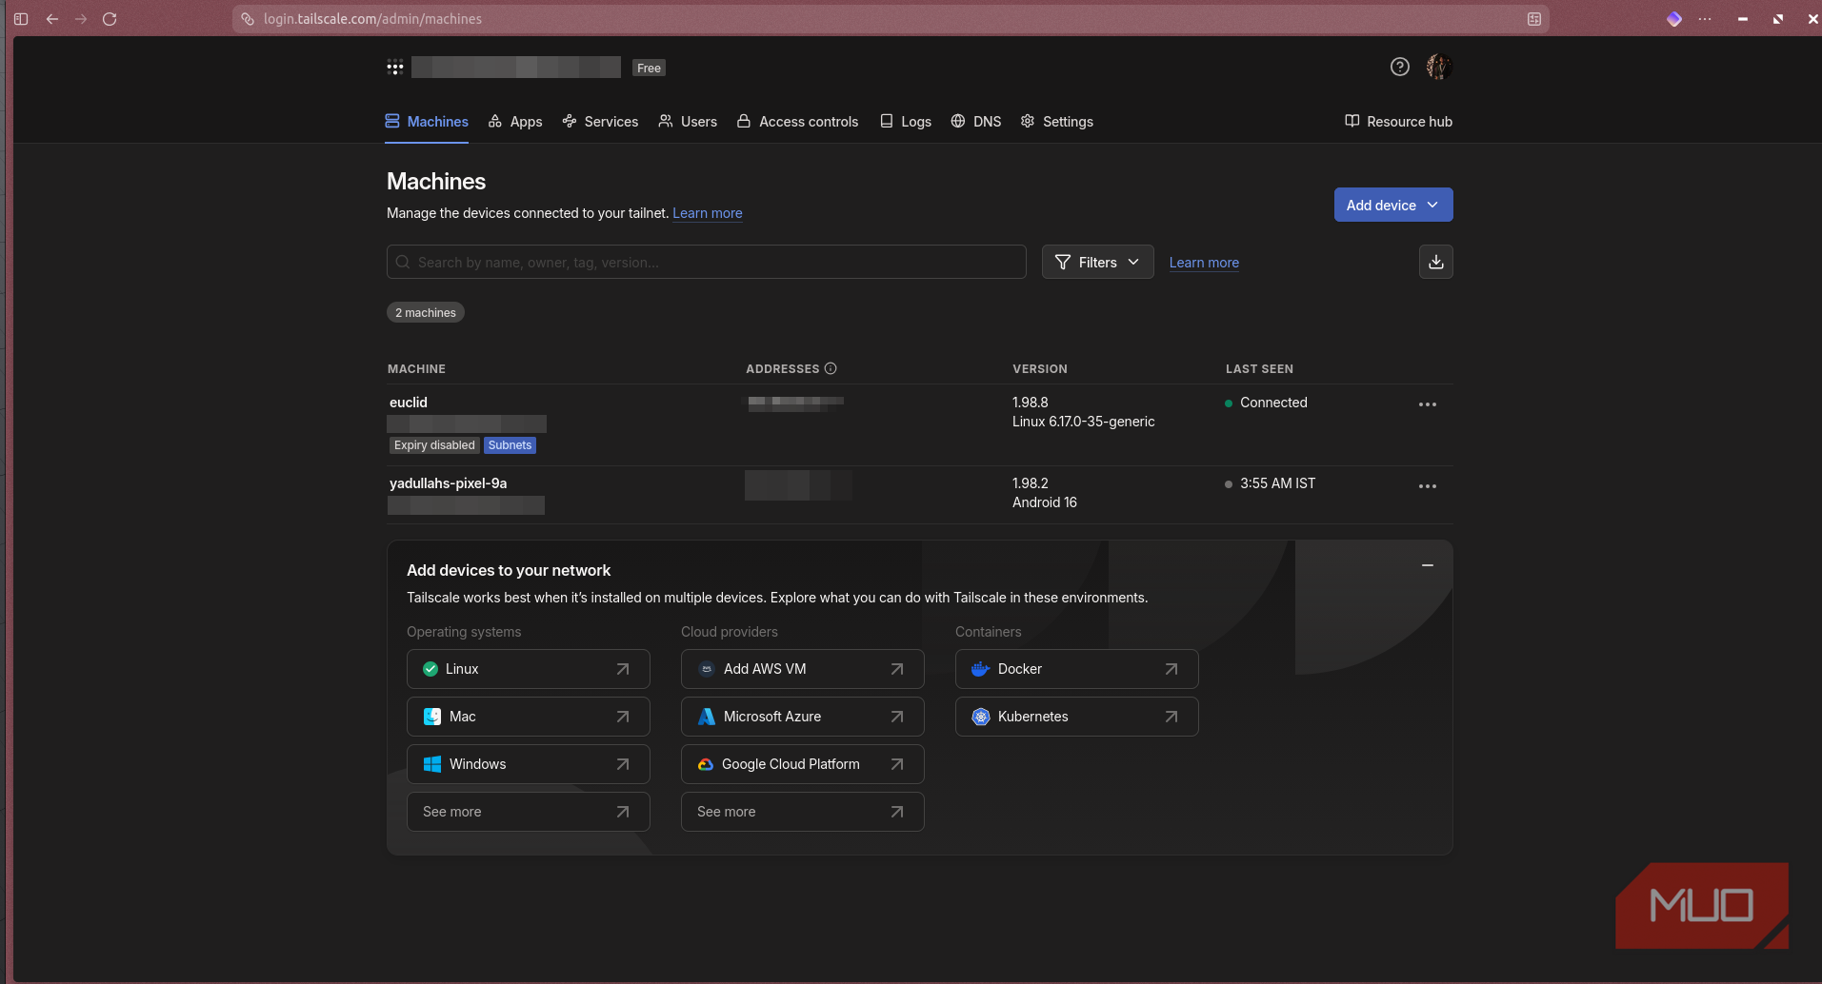Open the Microsoft Azure option
This screenshot has height=984, width=1822.
click(x=802, y=717)
